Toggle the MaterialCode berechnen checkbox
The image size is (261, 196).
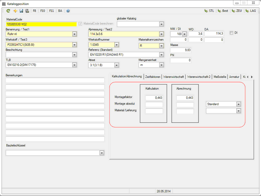click(81, 24)
